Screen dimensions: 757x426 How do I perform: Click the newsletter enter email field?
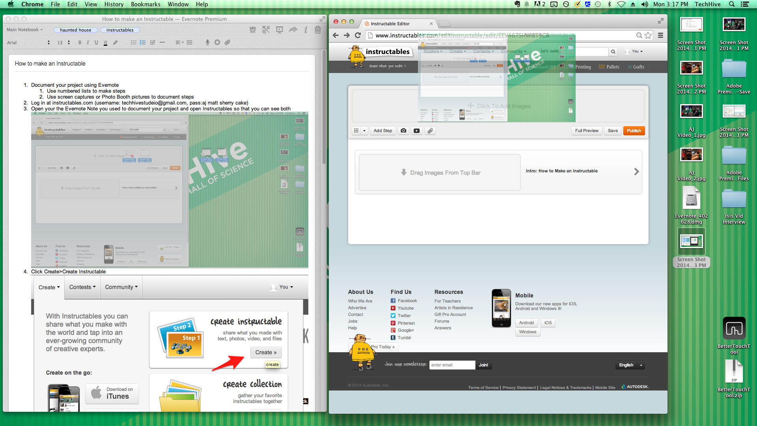click(x=452, y=365)
